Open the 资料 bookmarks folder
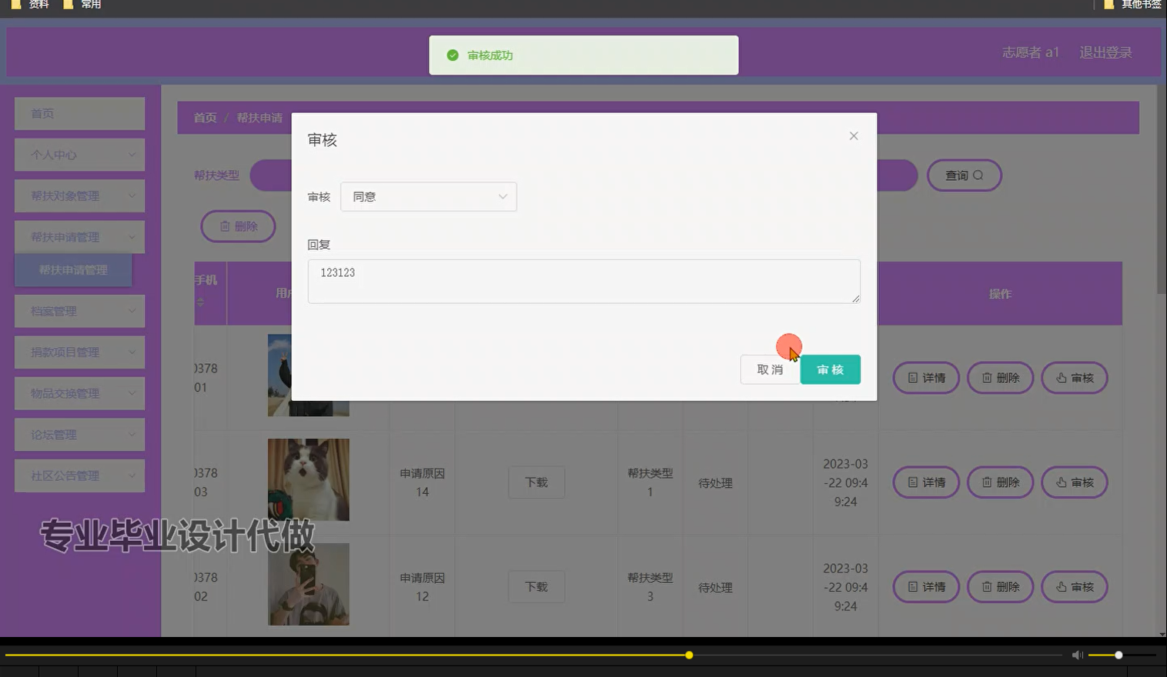This screenshot has width=1167, height=677. 30,5
